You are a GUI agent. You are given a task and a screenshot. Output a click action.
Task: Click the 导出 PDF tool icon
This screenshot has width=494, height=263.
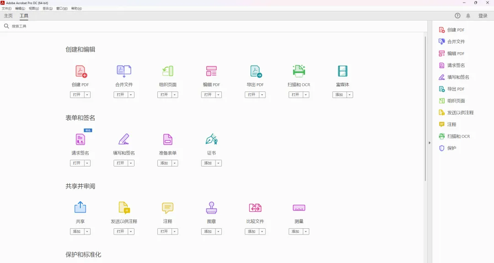[256, 71]
